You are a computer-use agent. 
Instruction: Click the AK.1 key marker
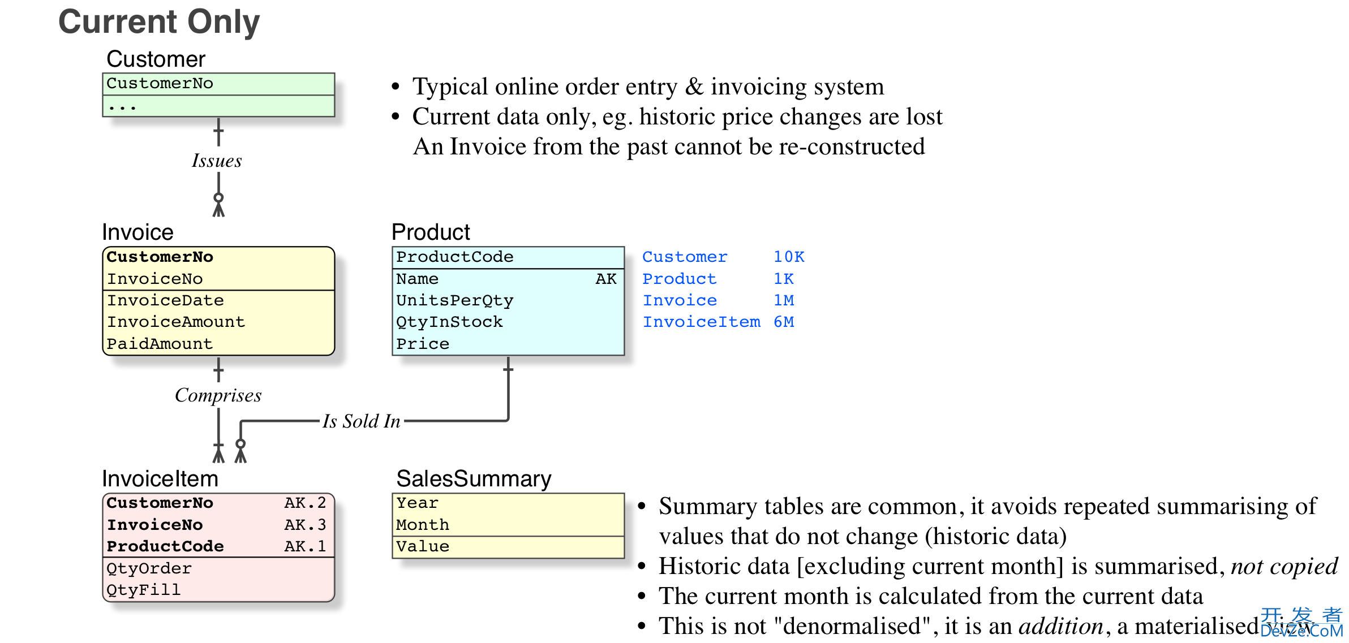point(306,546)
